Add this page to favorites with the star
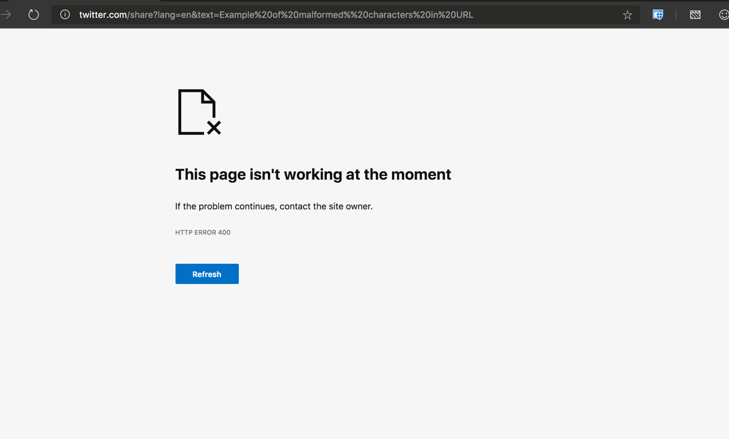 627,15
